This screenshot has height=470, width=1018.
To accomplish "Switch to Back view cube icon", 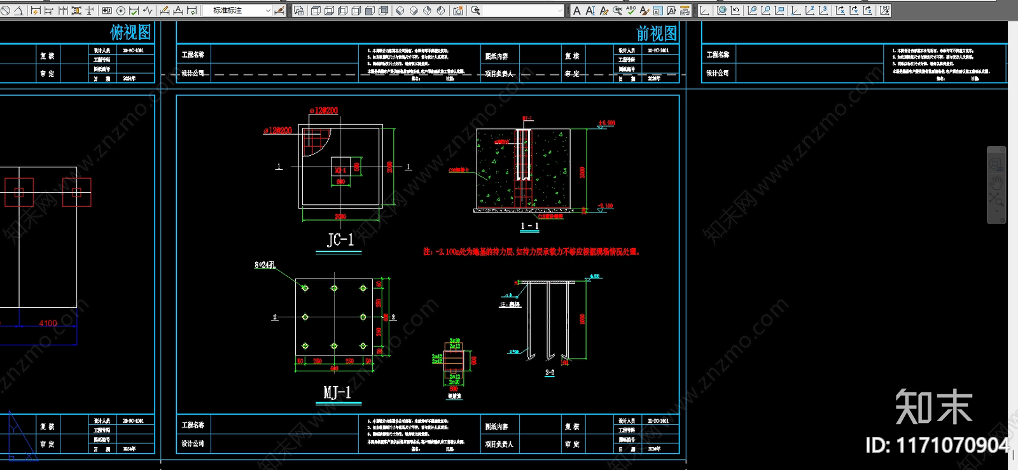I will coord(383,11).
